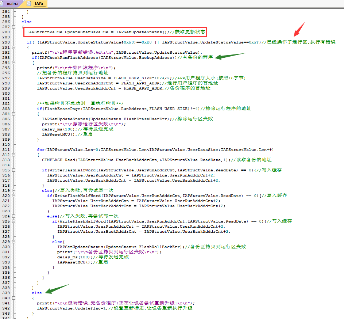Click the block comment on line 302

(x=80, y=104)
